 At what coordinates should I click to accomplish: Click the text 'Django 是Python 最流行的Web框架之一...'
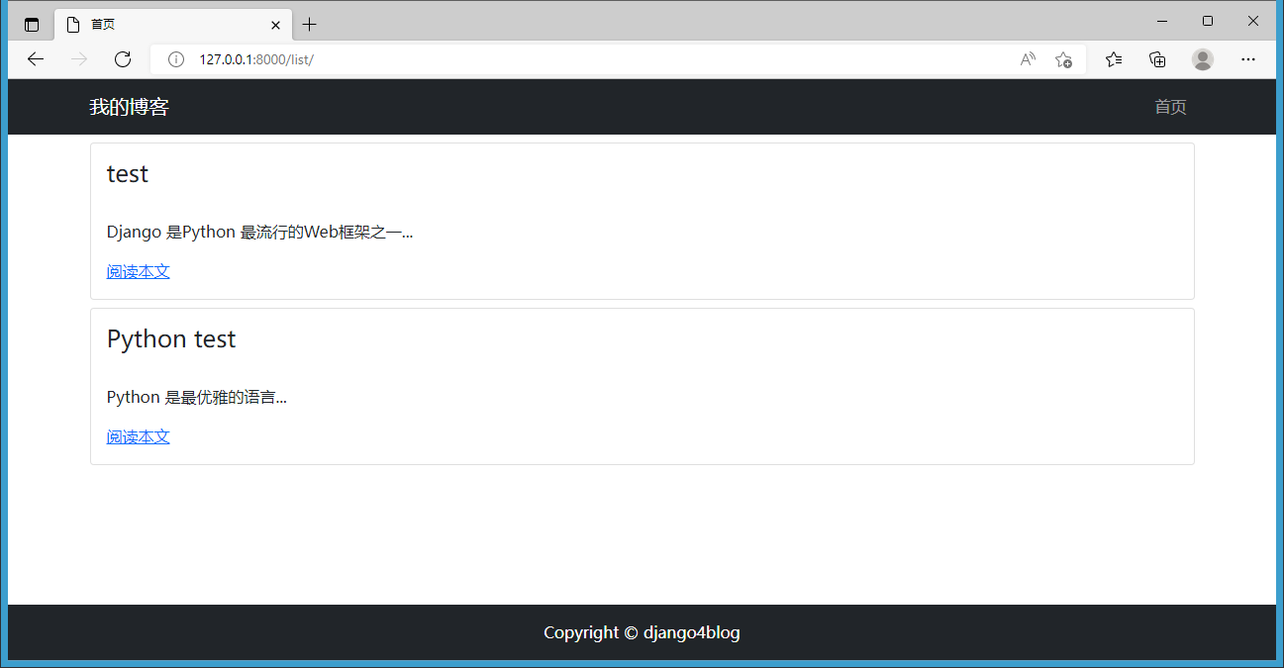tap(259, 233)
